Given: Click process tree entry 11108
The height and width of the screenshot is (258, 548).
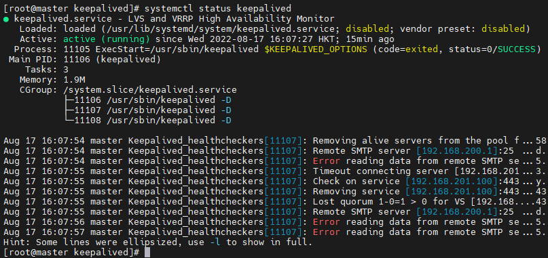Looking at the screenshot, I should point(147,121).
